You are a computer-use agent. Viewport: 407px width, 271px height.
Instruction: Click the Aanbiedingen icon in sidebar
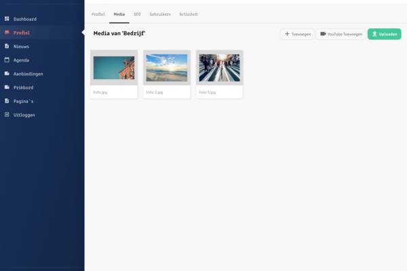point(7,73)
